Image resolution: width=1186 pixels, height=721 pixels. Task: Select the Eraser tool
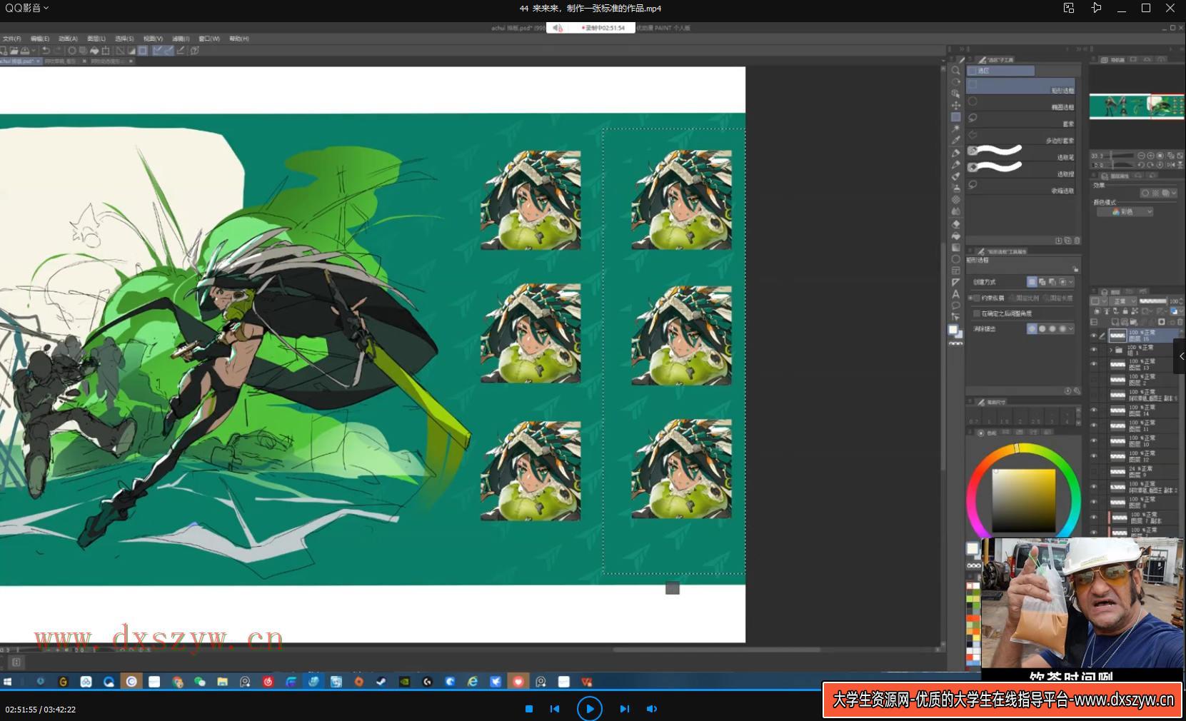955,223
